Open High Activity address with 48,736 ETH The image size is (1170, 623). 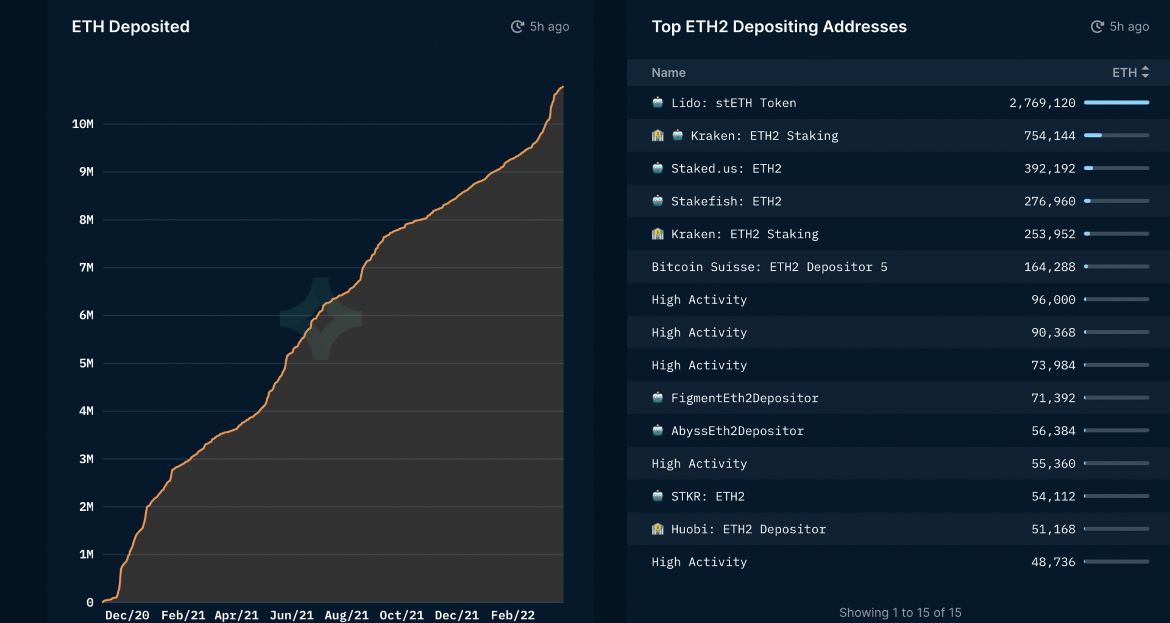tap(699, 562)
